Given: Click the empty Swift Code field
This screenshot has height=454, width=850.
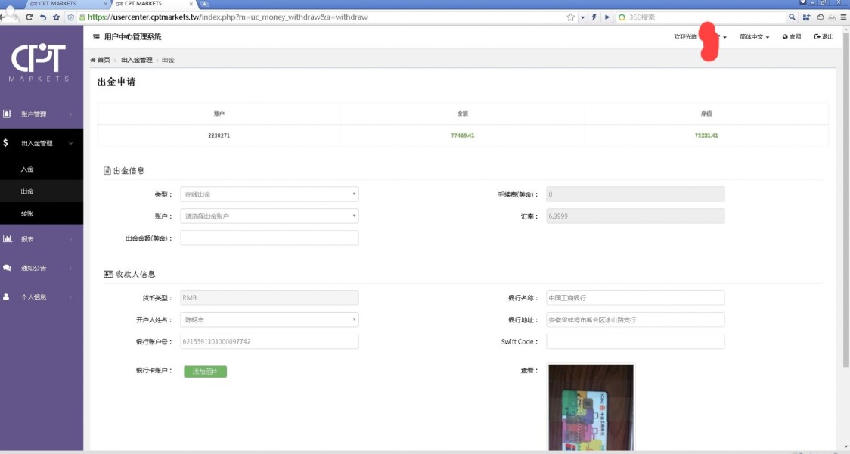Looking at the screenshot, I should [635, 341].
